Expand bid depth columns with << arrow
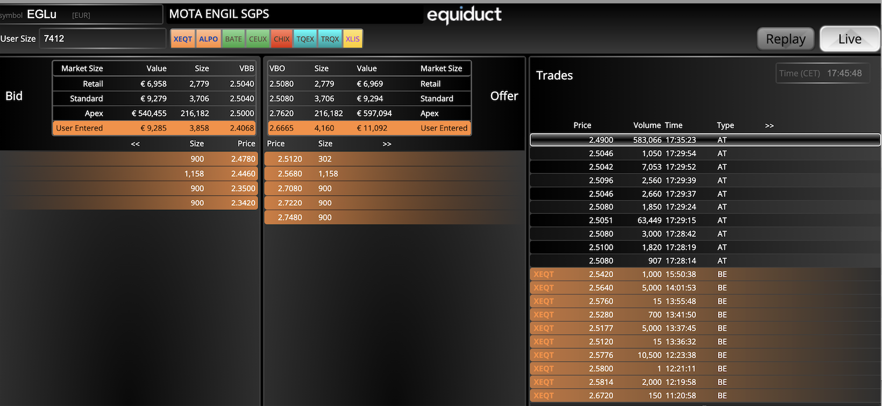 click(x=135, y=144)
